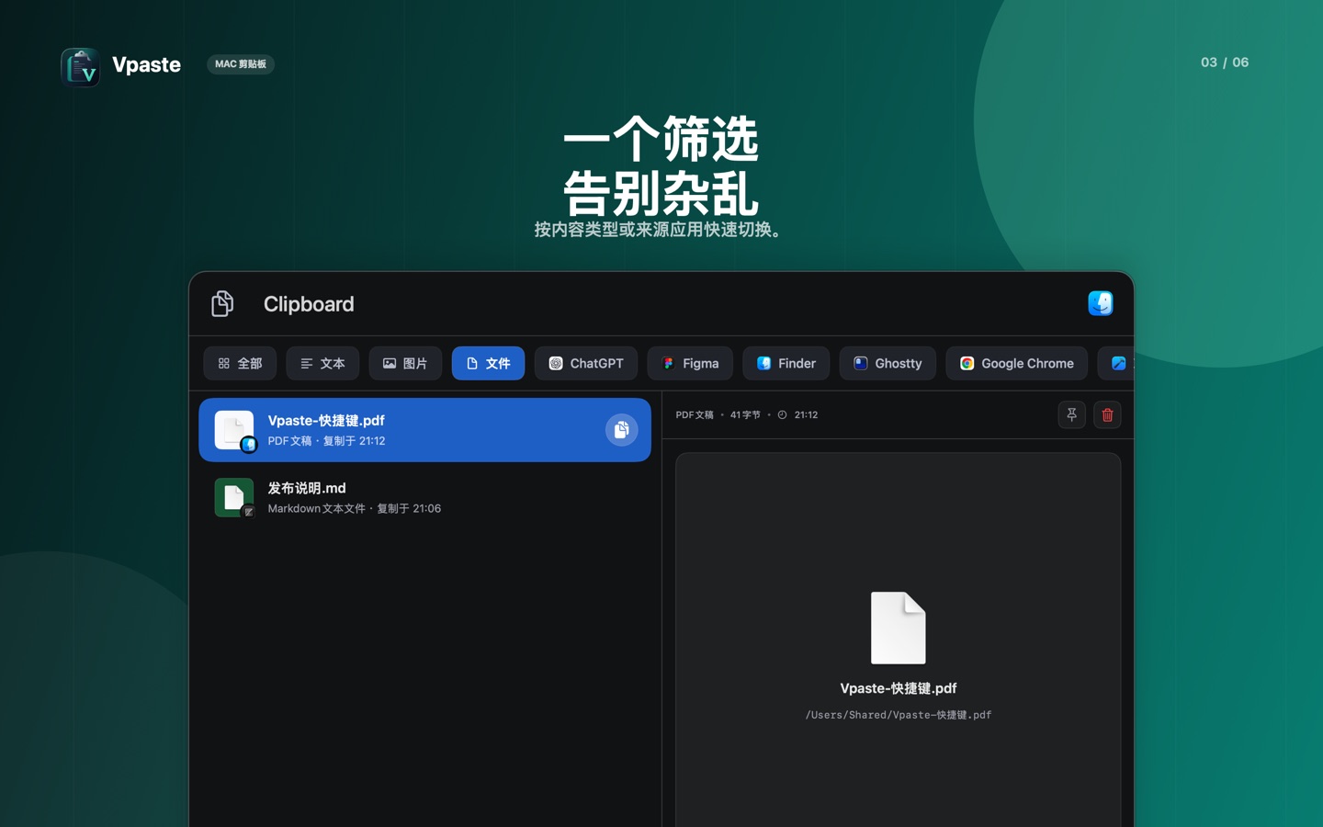The image size is (1323, 827).
Task: Click the Vpaste app logo icon
Action: [80, 66]
